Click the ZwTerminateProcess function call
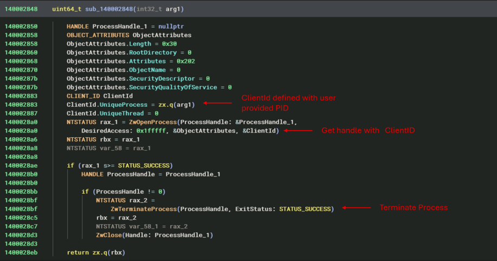The width and height of the screenshot is (497, 261). click(x=144, y=209)
